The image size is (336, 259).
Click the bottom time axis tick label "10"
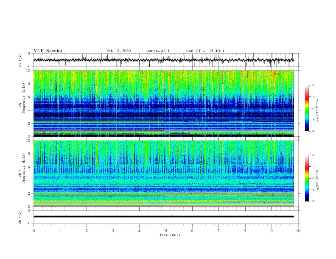(298, 231)
